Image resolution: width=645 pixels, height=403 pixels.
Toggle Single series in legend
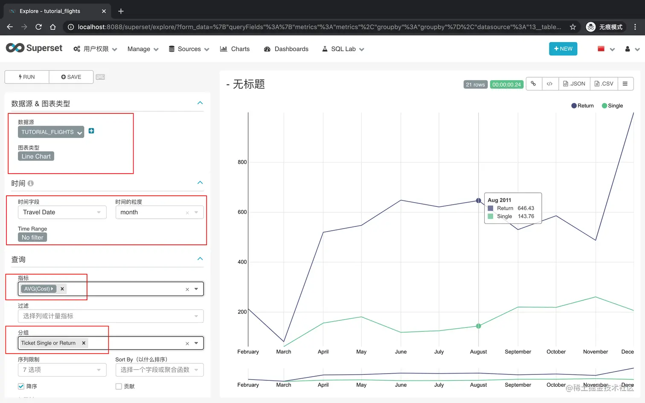pos(612,106)
